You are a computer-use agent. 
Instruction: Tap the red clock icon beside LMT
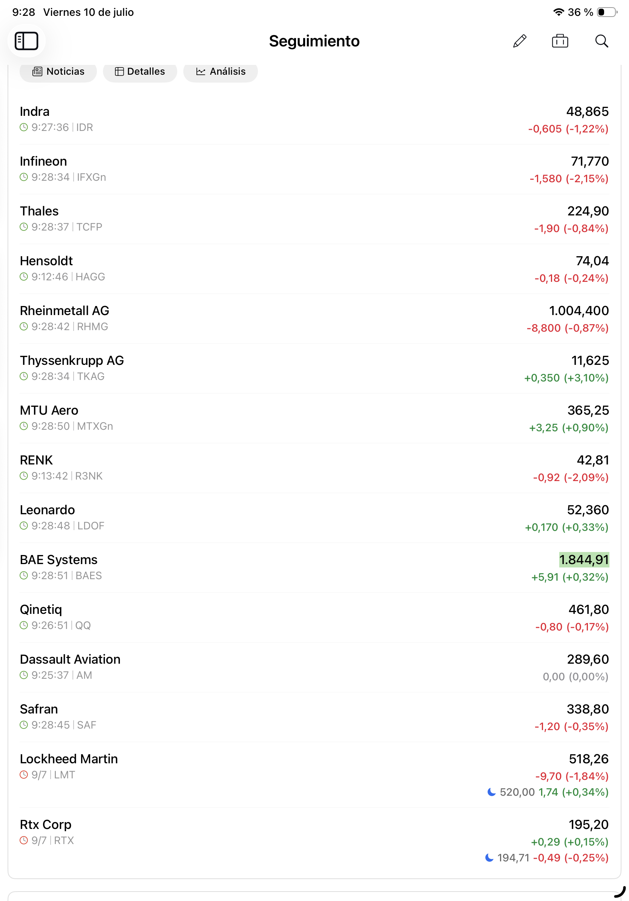24,775
